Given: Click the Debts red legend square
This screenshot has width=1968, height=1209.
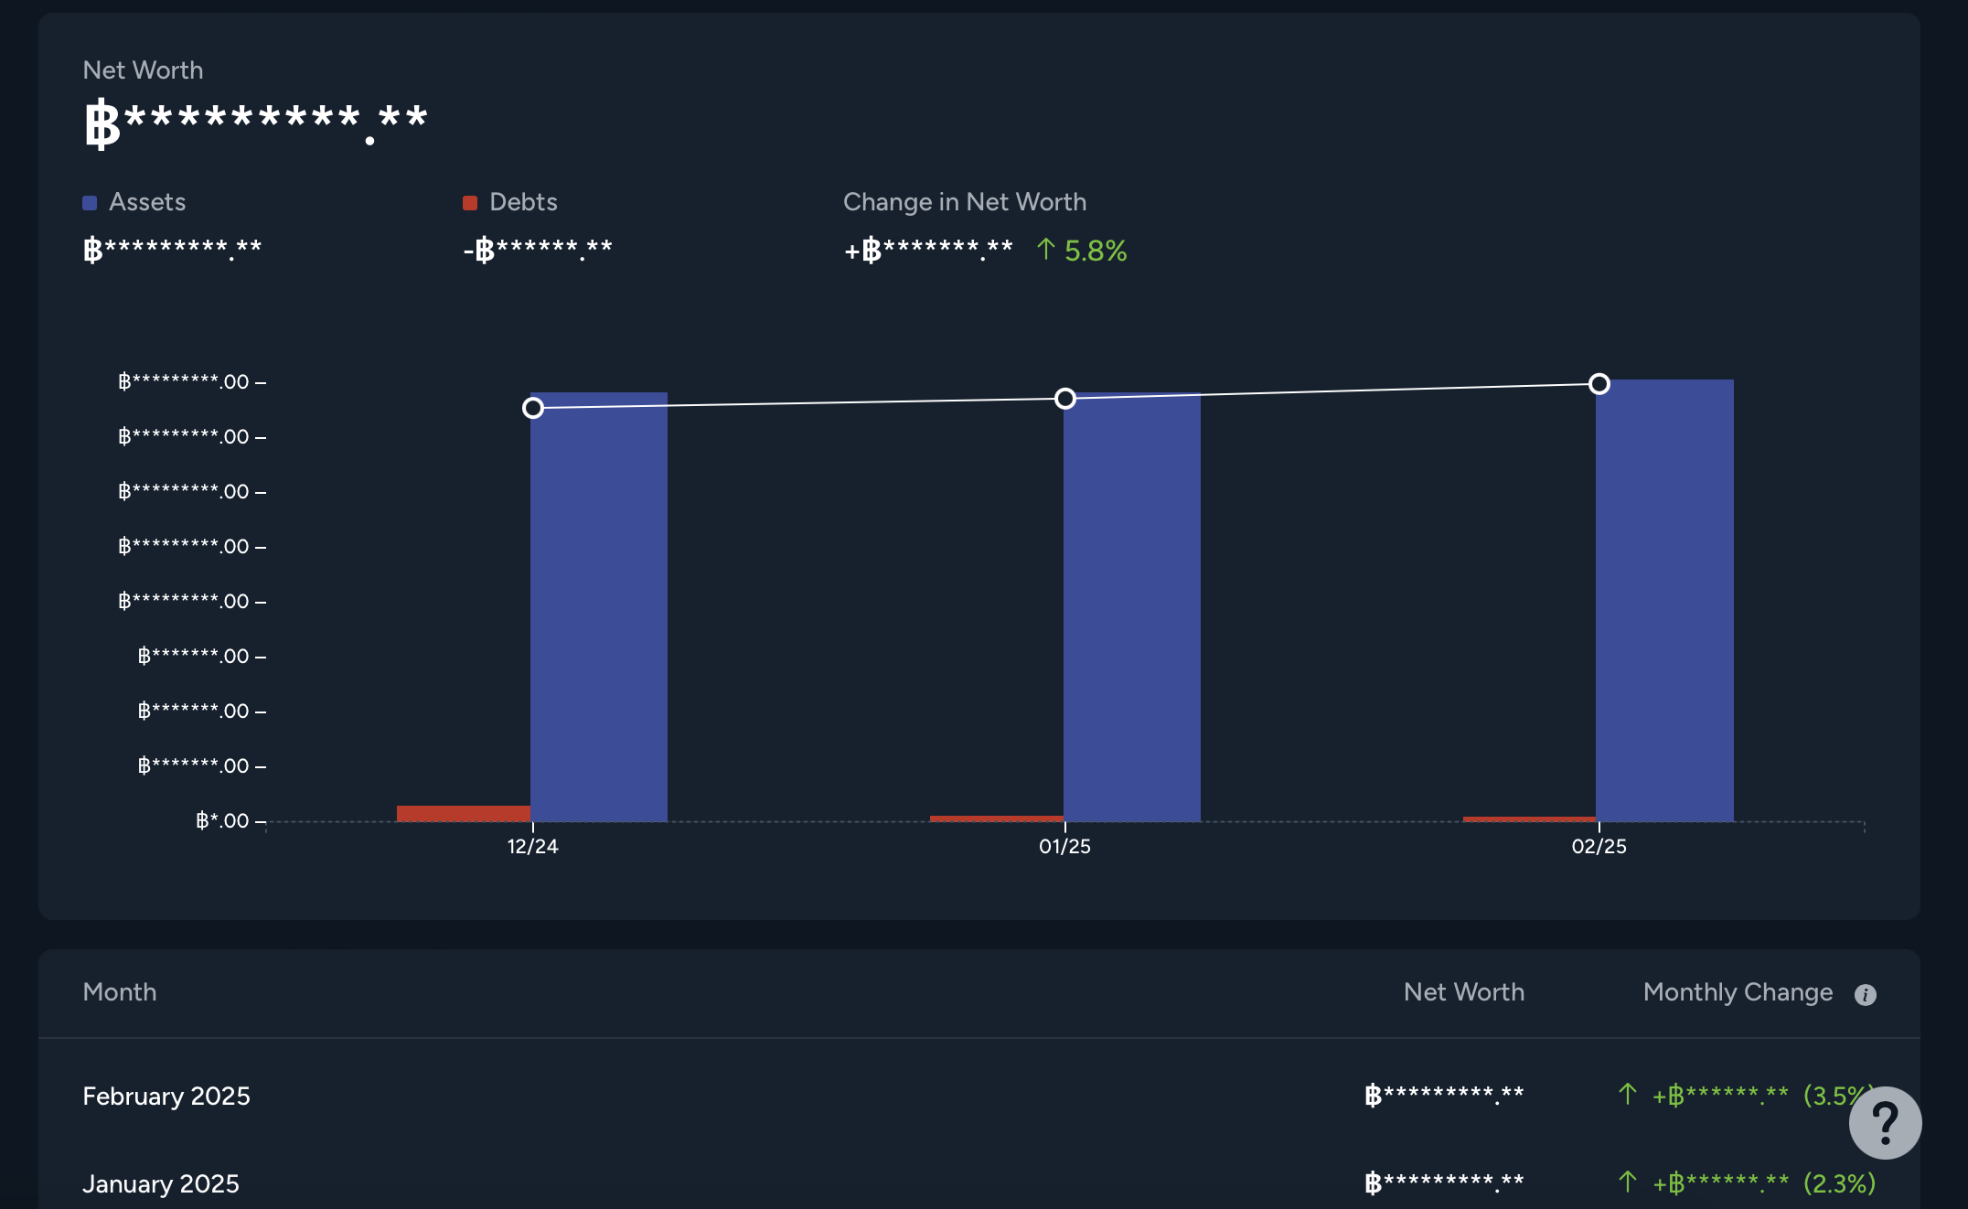Looking at the screenshot, I should pos(470,203).
